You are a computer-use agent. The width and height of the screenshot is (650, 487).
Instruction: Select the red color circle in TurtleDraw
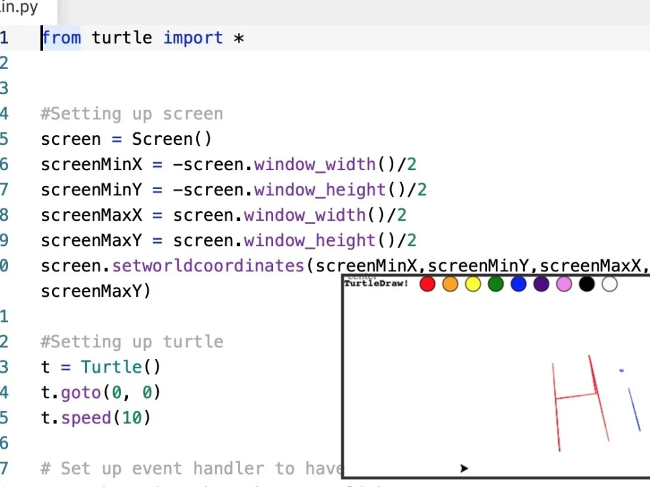point(428,284)
